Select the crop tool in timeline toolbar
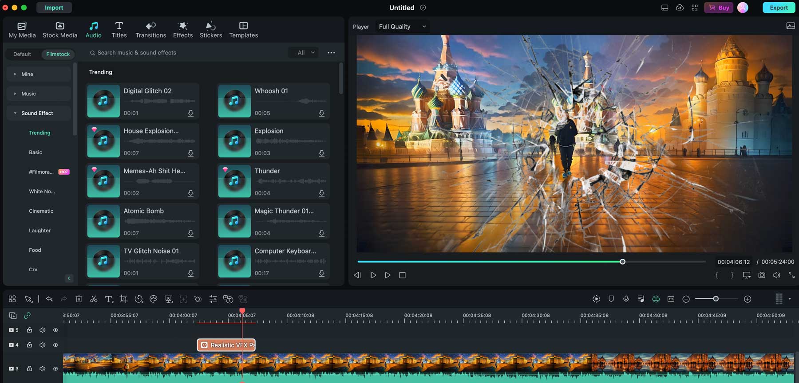799x383 pixels. point(123,299)
